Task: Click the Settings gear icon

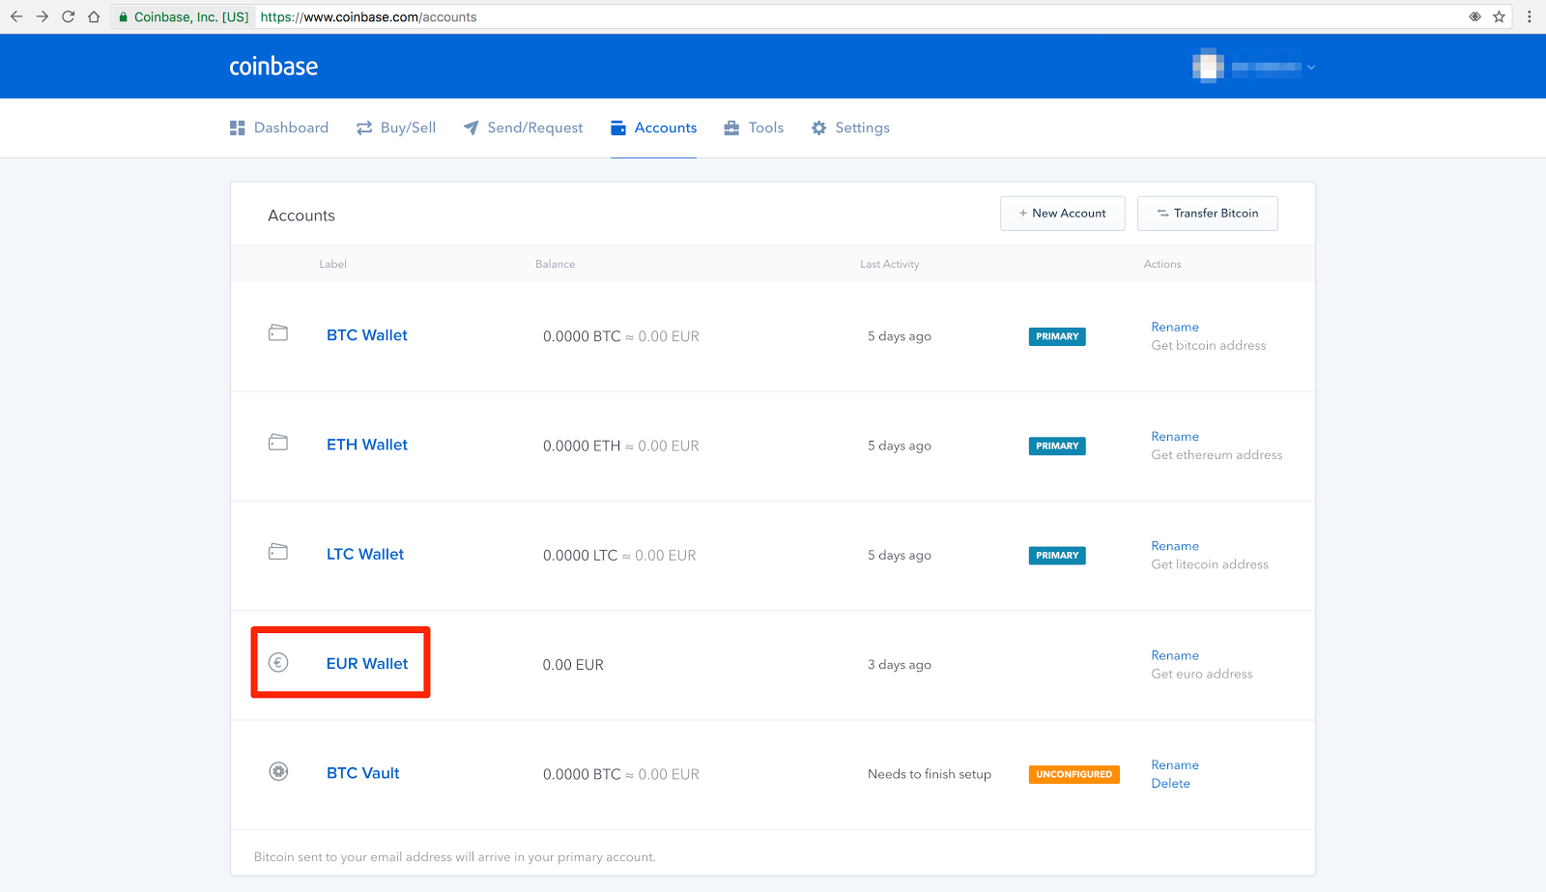Action: coord(819,128)
